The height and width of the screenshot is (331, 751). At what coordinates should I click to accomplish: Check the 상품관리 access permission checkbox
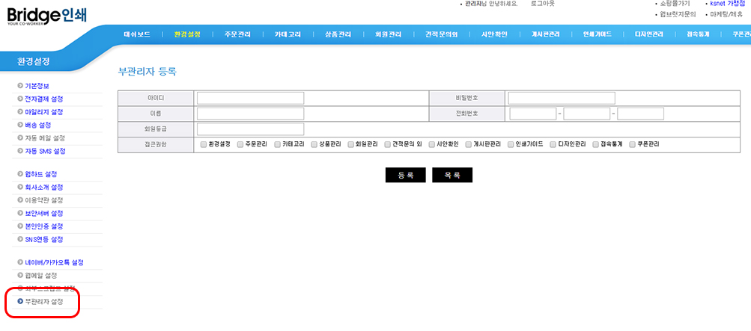point(314,143)
